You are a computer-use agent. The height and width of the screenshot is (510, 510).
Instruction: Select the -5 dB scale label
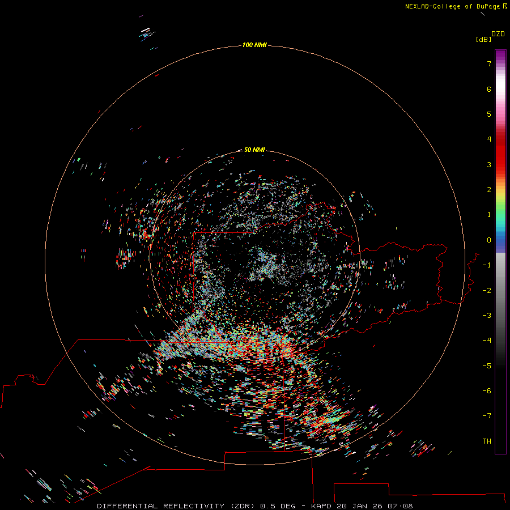click(x=487, y=366)
